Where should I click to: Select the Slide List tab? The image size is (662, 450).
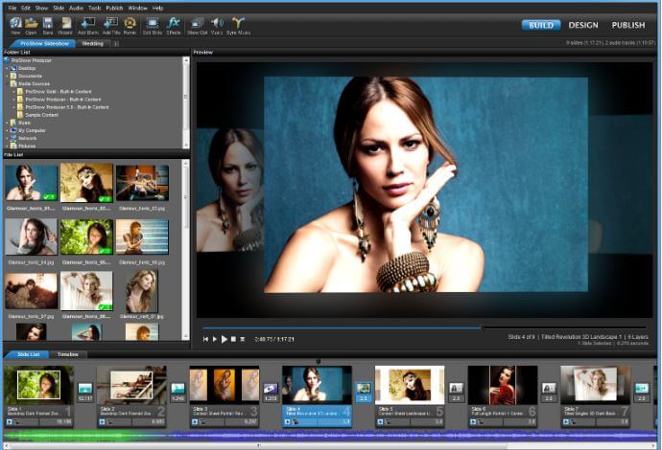[x=28, y=355]
